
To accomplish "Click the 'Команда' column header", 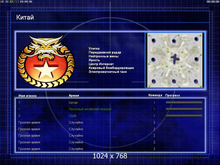I will click(x=155, y=95).
